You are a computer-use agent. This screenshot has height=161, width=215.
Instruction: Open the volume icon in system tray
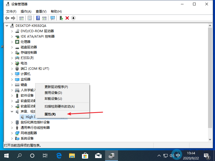click(x=172, y=155)
